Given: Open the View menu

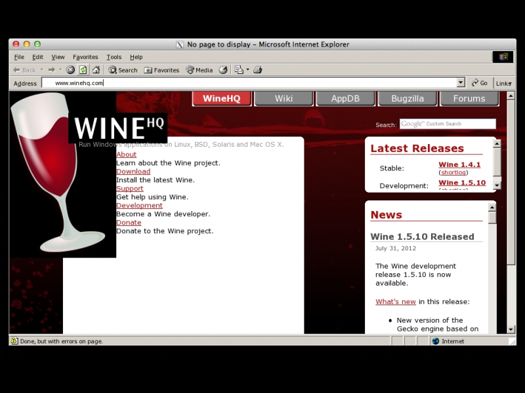Looking at the screenshot, I should [58, 57].
